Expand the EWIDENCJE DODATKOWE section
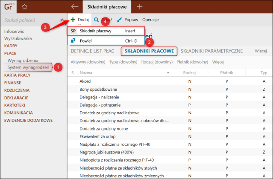Image resolution: width=273 pixels, height=179 pixels. coord(28,120)
